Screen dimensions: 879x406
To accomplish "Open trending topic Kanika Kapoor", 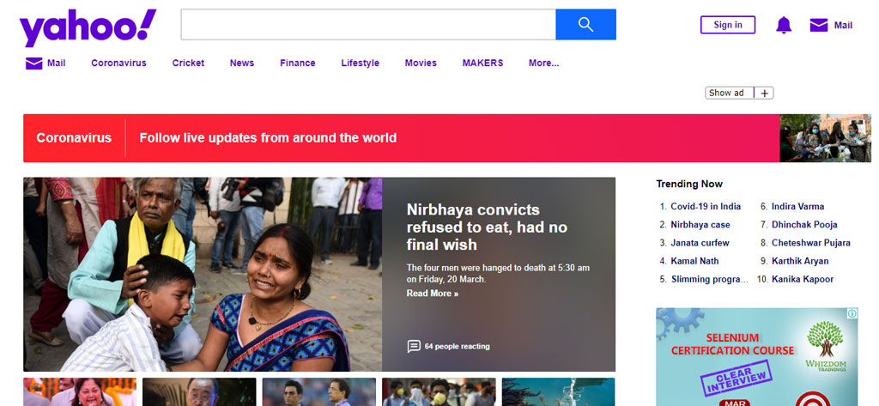I will click(x=803, y=279).
